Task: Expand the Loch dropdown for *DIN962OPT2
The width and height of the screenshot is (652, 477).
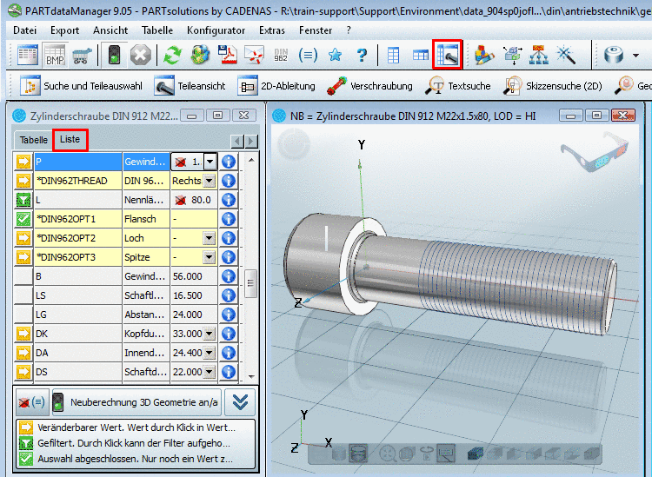Action: (x=209, y=238)
